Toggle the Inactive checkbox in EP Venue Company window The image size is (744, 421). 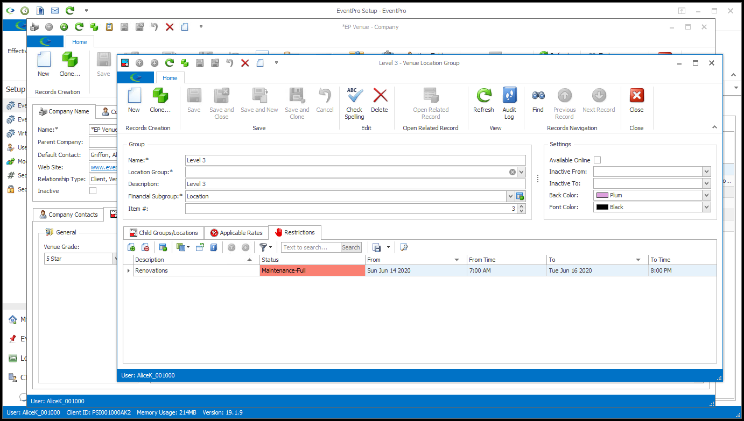point(93,191)
